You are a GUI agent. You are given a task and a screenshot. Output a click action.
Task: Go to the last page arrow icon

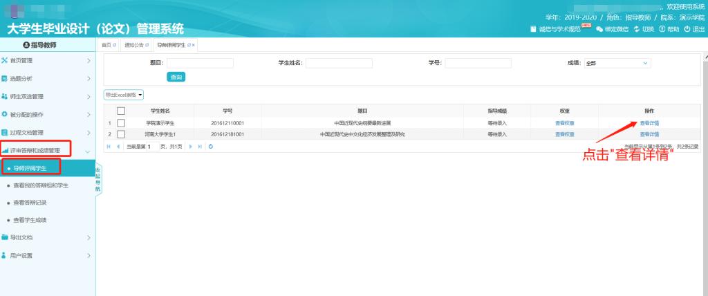201,147
